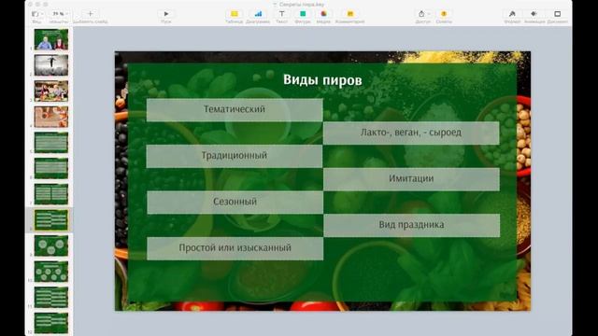Select the "Традиционный" box on the slide
The image size is (598, 336).
(x=235, y=156)
